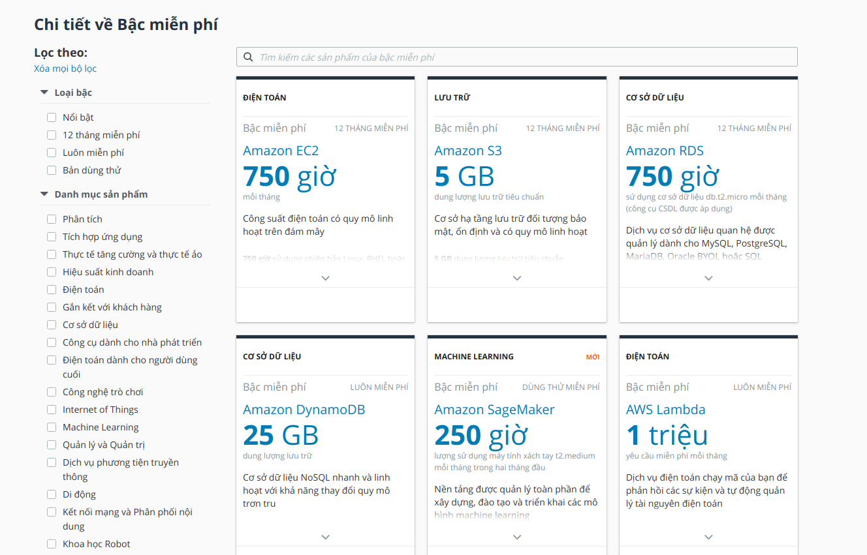Collapse the Loại bậc filter section
This screenshot has height=555, width=867.
(x=44, y=93)
